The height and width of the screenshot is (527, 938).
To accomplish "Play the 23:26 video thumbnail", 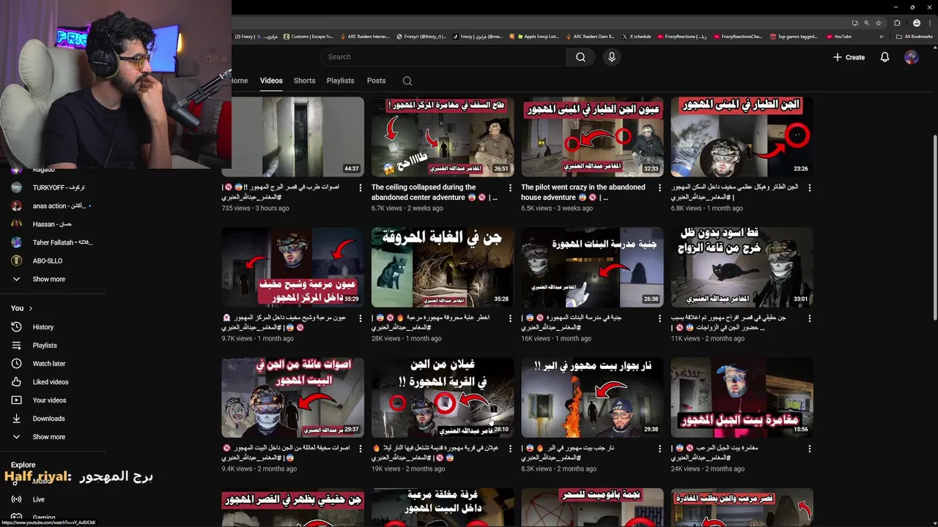I will 742,137.
